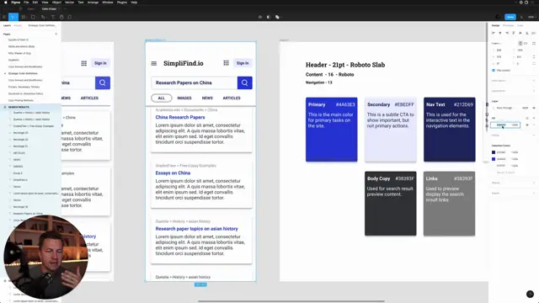Click align vertical centers icon
This screenshot has height=303, width=539.
point(520,33)
